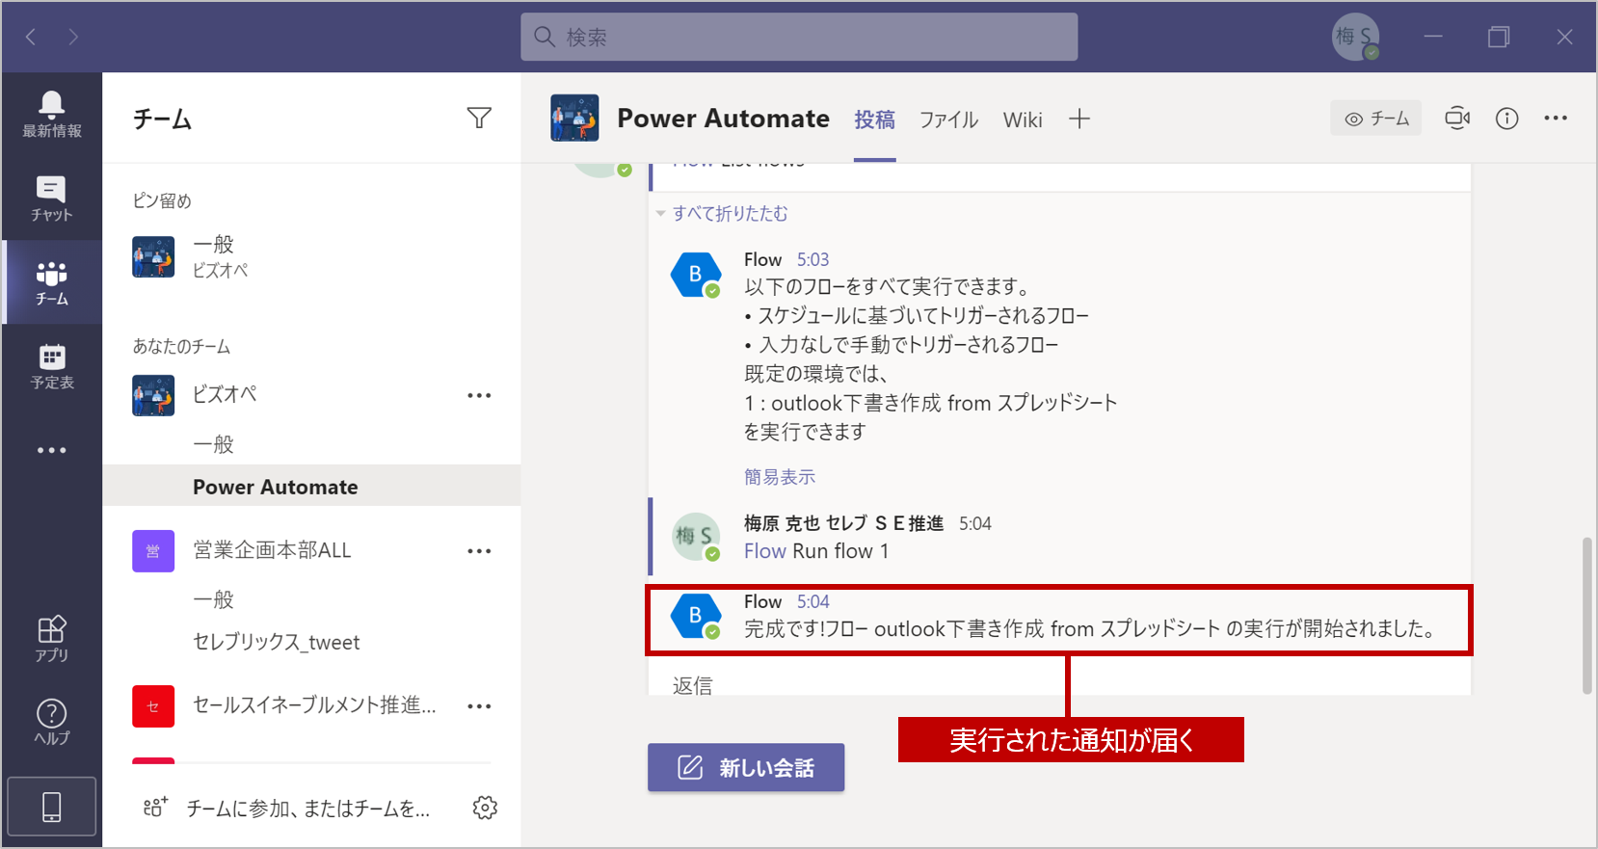Click the pinned 一般 ビズオペ channel
1598x849 pixels.
pyautogui.click(x=311, y=257)
